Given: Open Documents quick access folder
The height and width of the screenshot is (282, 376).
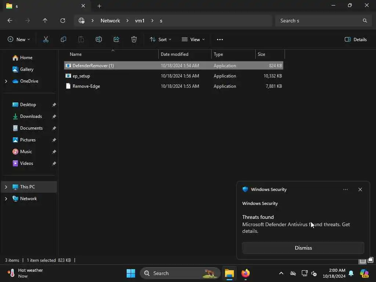Looking at the screenshot, I should click(29, 128).
